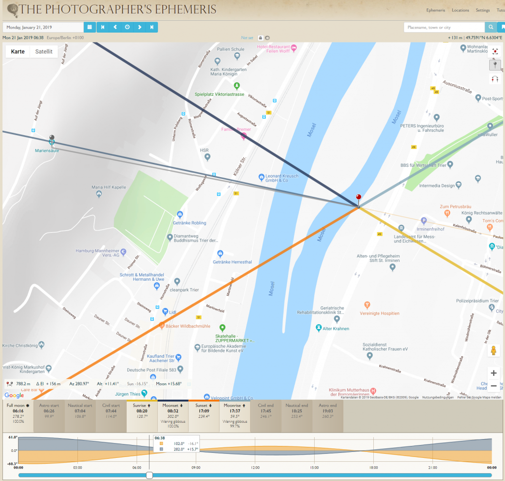Click the Lidl shopping marker

tap(165, 311)
